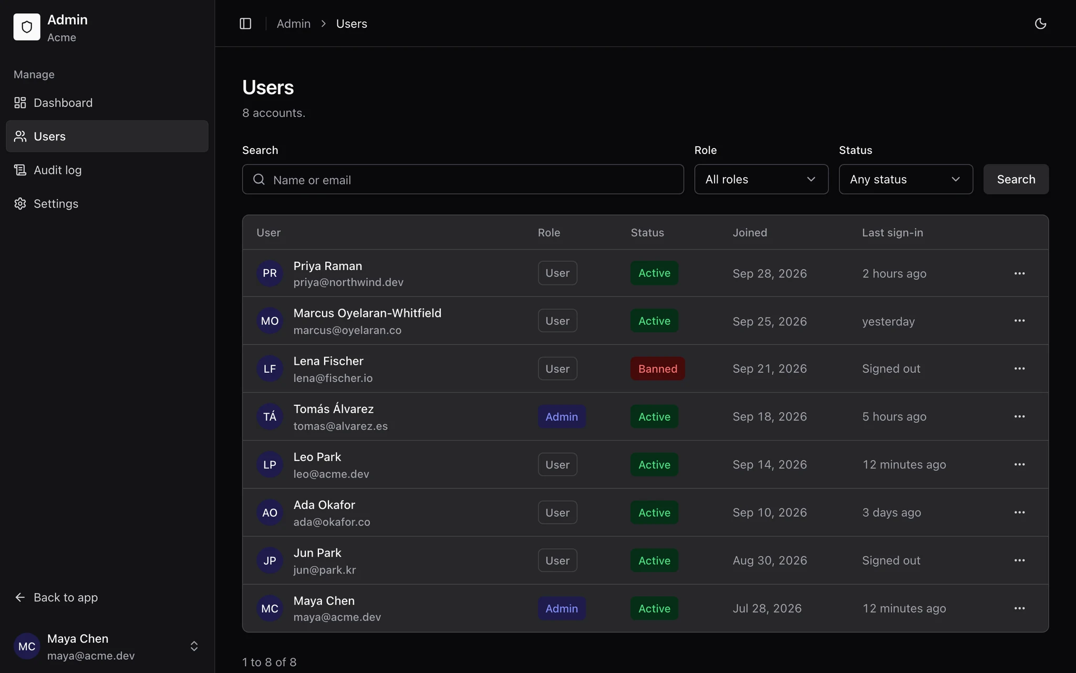Open actions menu for Marcus Oyelaran-Whitfield
1076x673 pixels.
[x=1019, y=321]
